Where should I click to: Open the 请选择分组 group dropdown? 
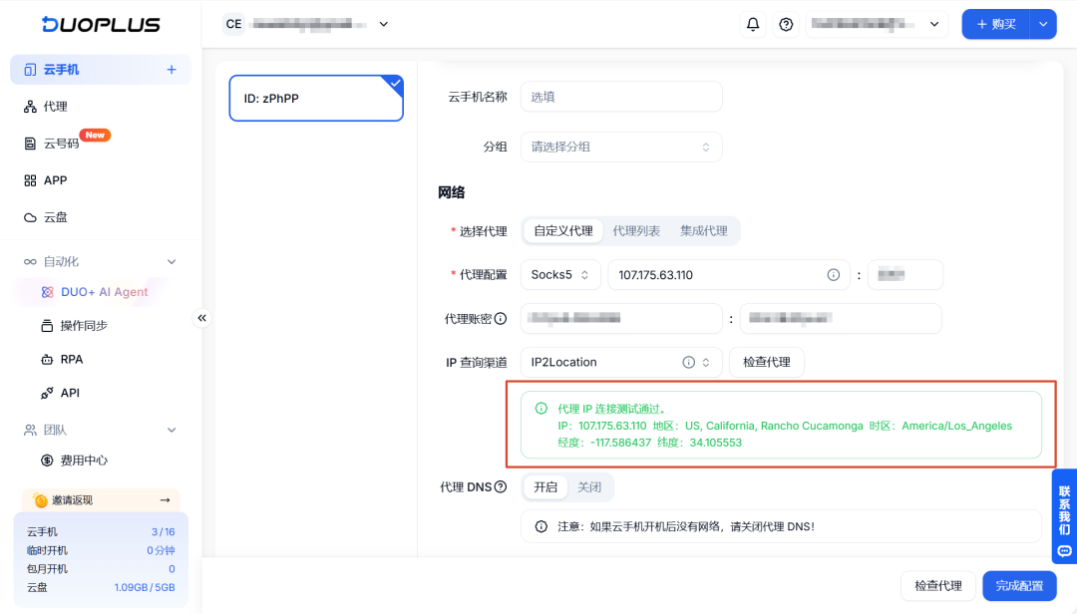point(621,147)
